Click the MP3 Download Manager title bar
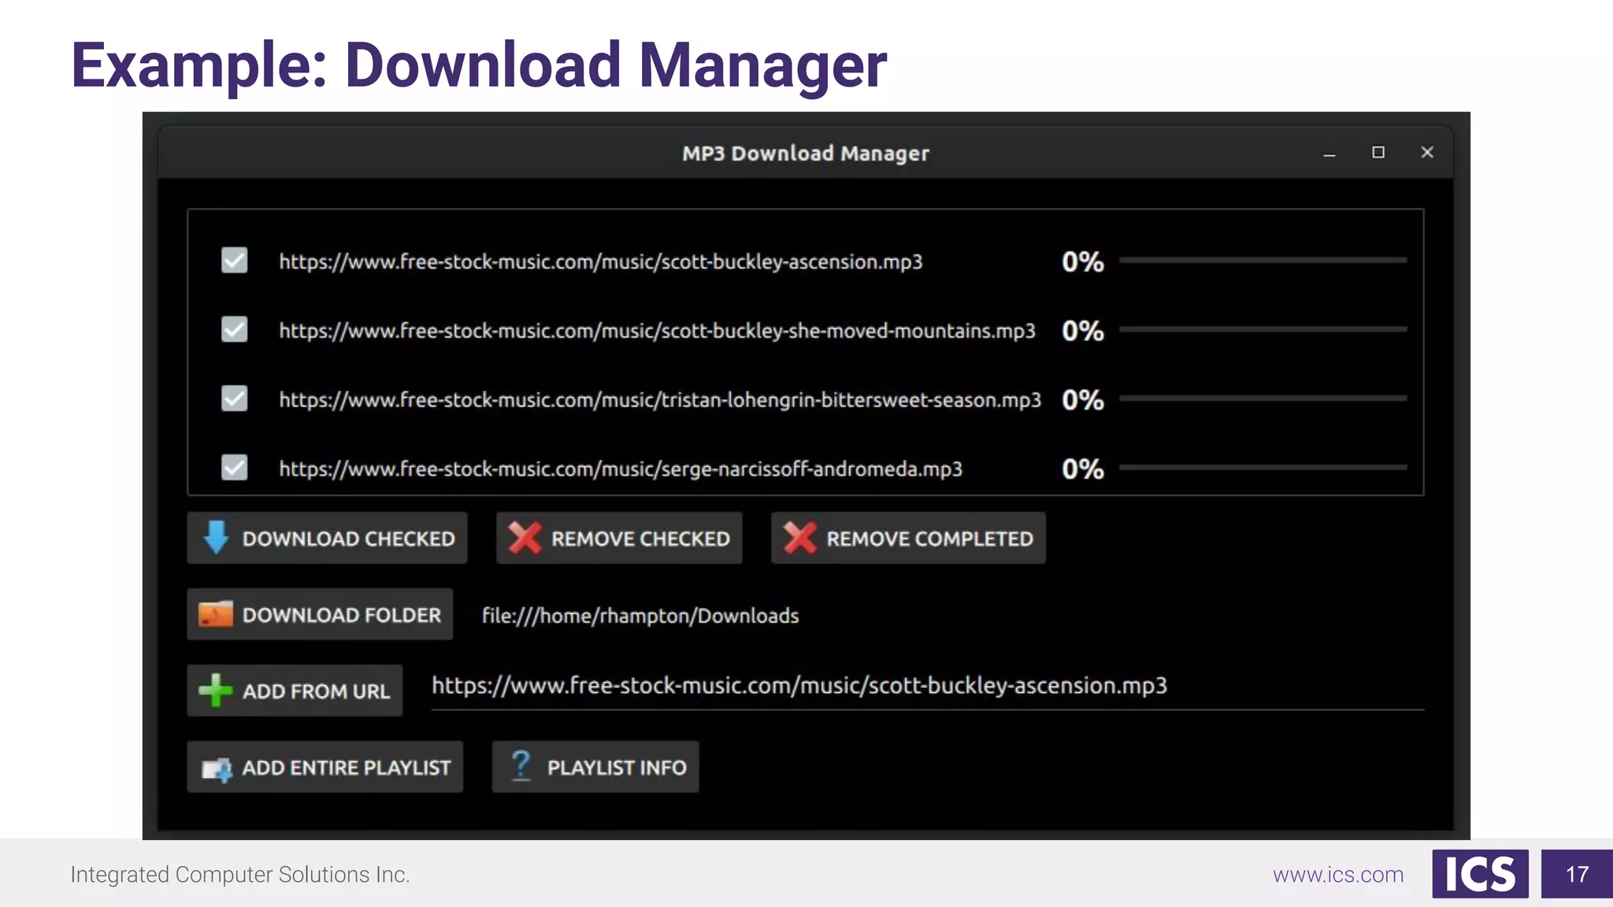The height and width of the screenshot is (907, 1613). (x=806, y=153)
